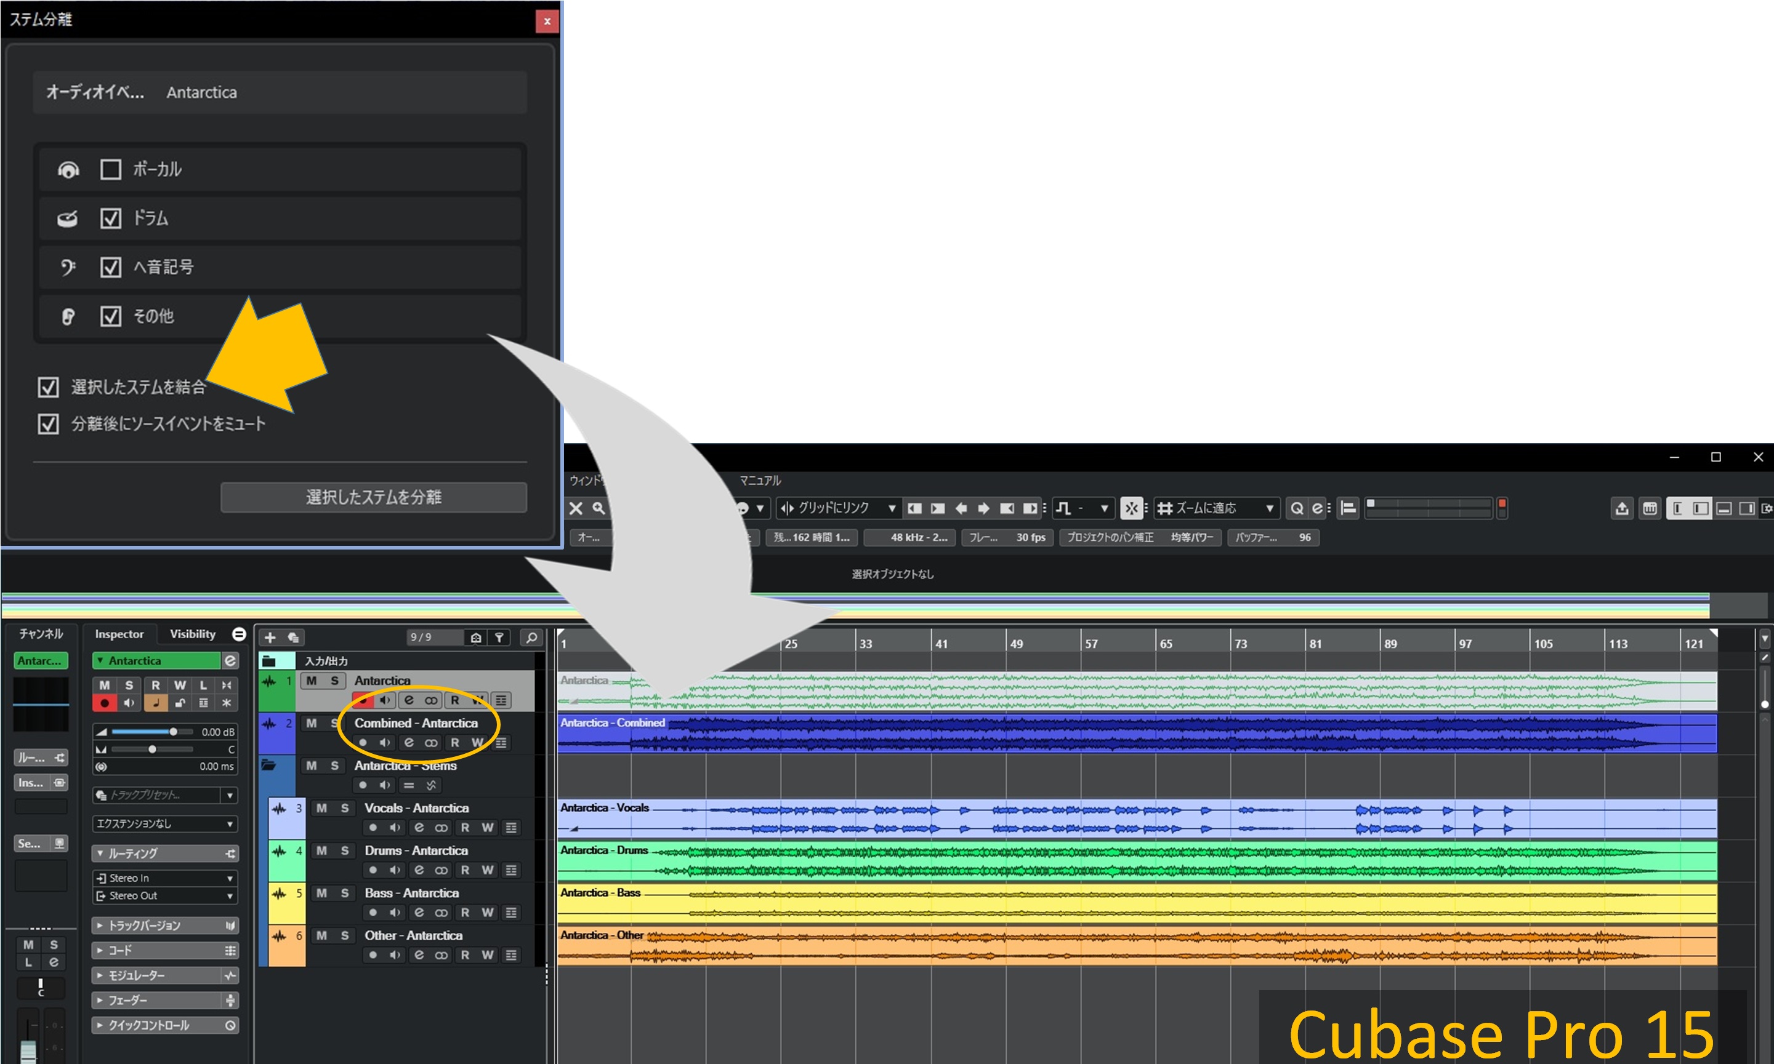Uncheck 選択したステムを結合 checkbox

(x=48, y=387)
